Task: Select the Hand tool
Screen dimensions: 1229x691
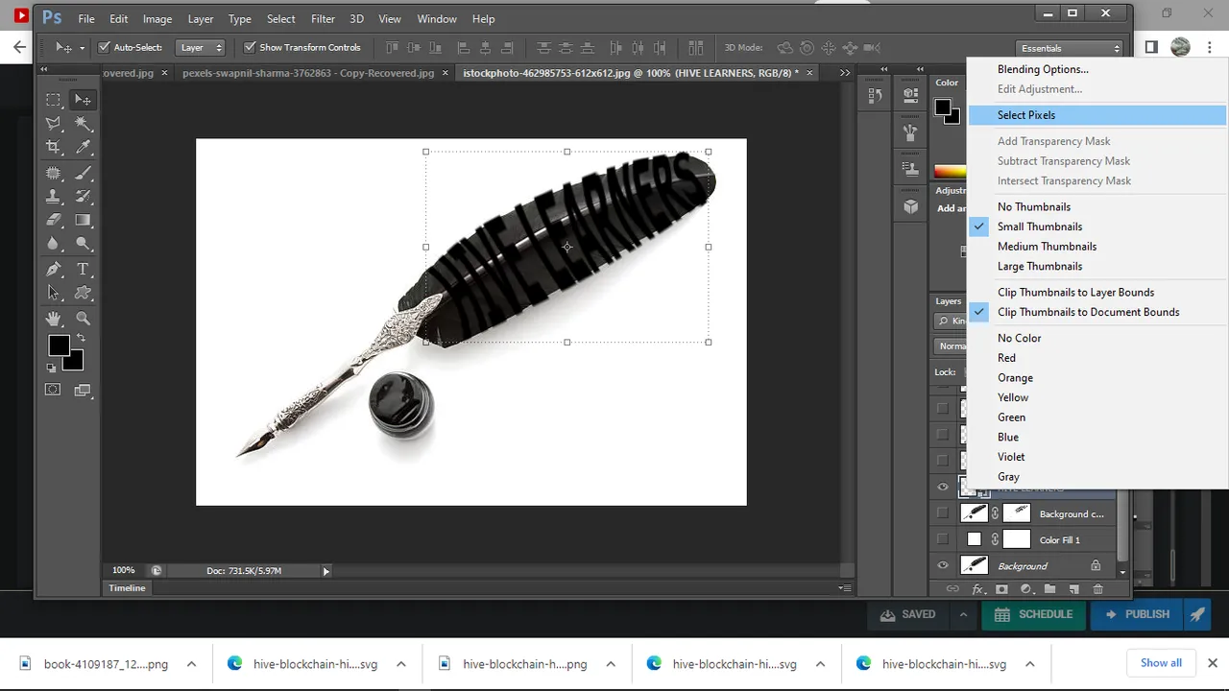Action: click(x=54, y=319)
